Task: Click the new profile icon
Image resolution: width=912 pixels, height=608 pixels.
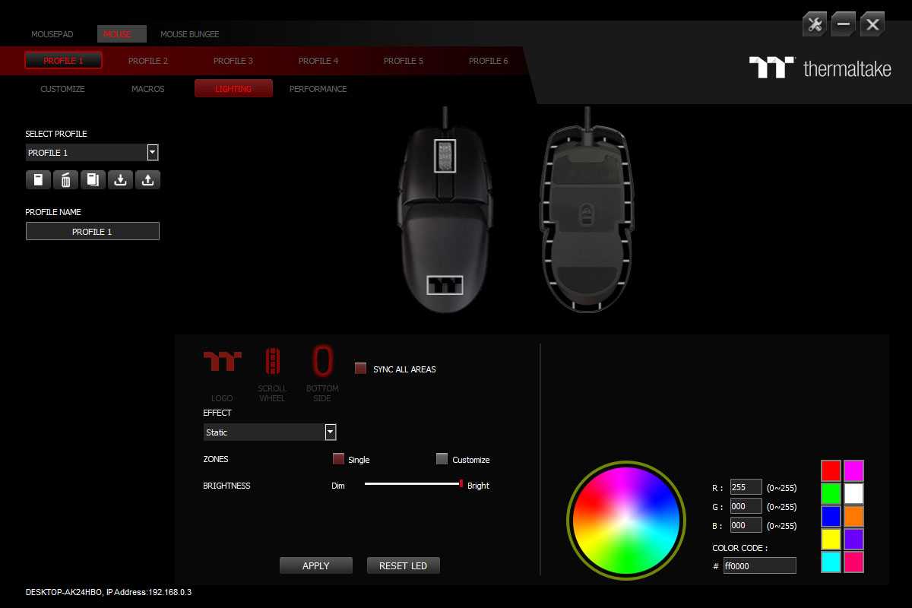Action: coord(38,180)
